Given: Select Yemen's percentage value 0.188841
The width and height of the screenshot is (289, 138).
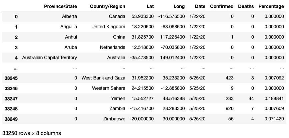Looking at the screenshot, I should pos(274,98).
